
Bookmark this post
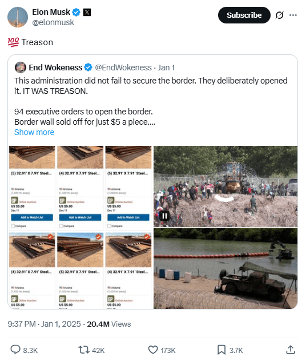[x=222, y=350]
